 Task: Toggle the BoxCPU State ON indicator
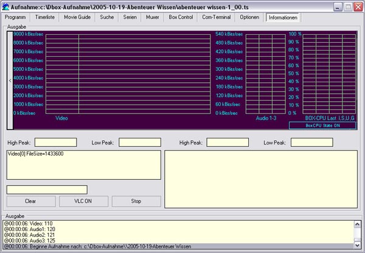coord(322,126)
